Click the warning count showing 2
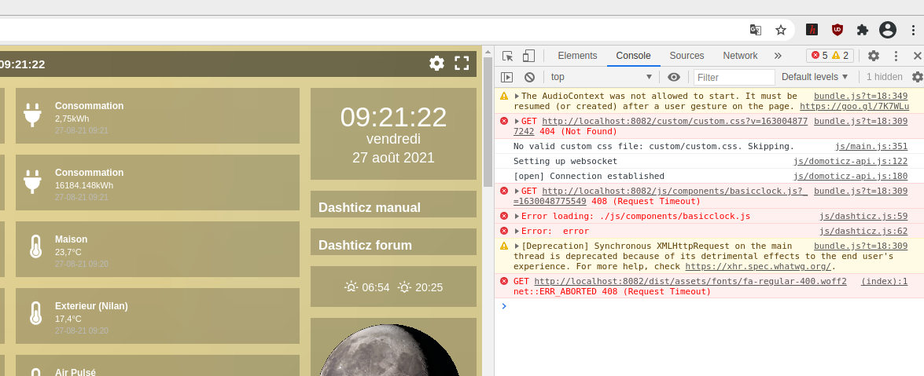The height and width of the screenshot is (376, 924). (x=840, y=56)
